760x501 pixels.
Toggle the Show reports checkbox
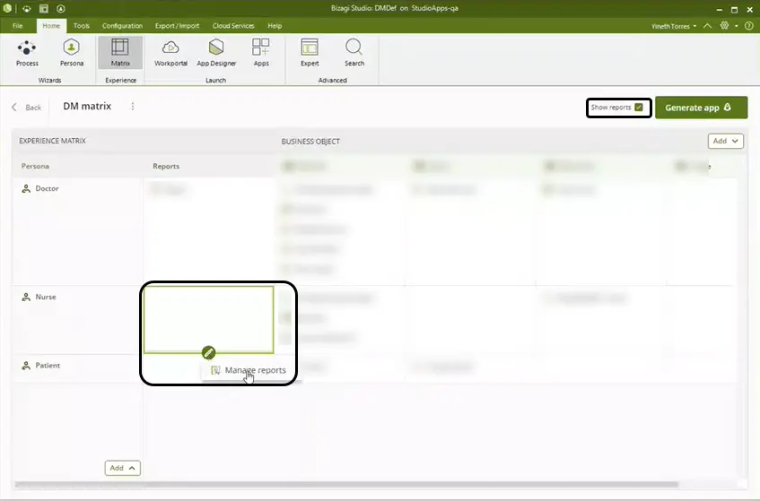pyautogui.click(x=639, y=108)
